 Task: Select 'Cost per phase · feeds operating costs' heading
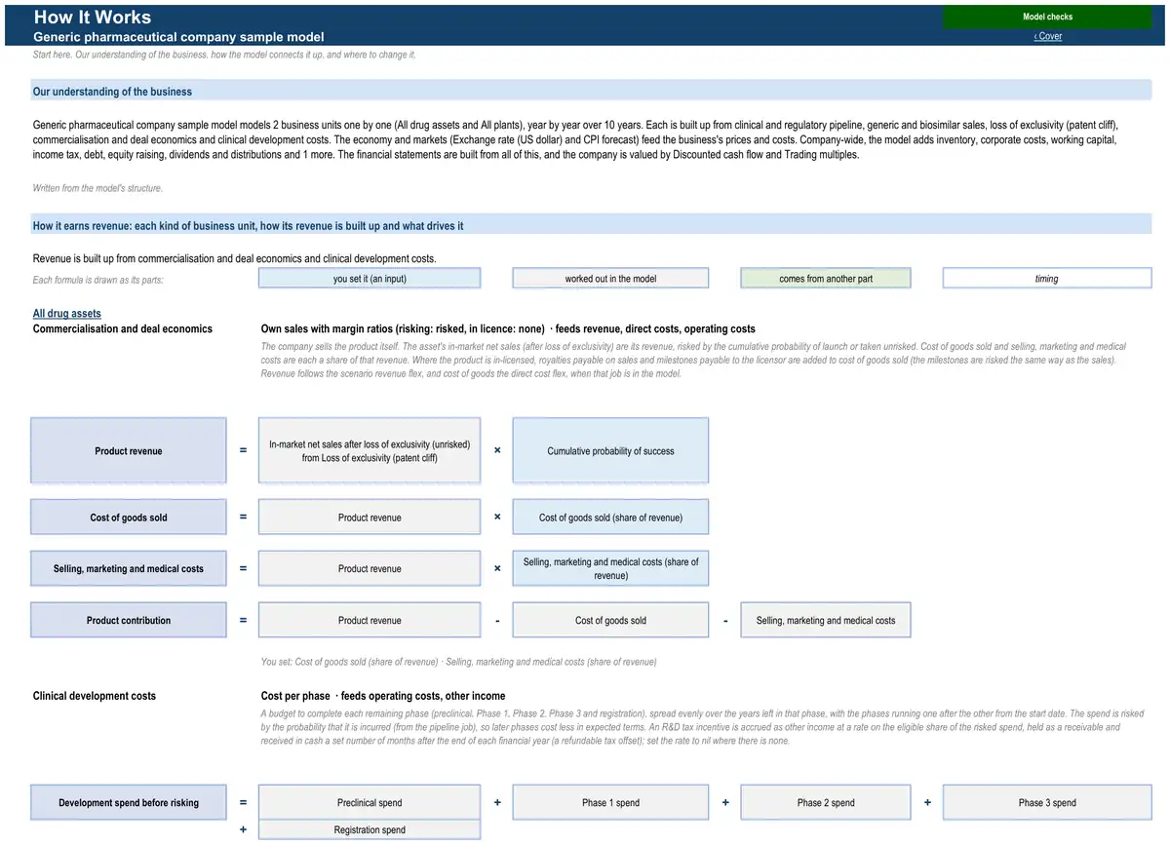(x=383, y=696)
